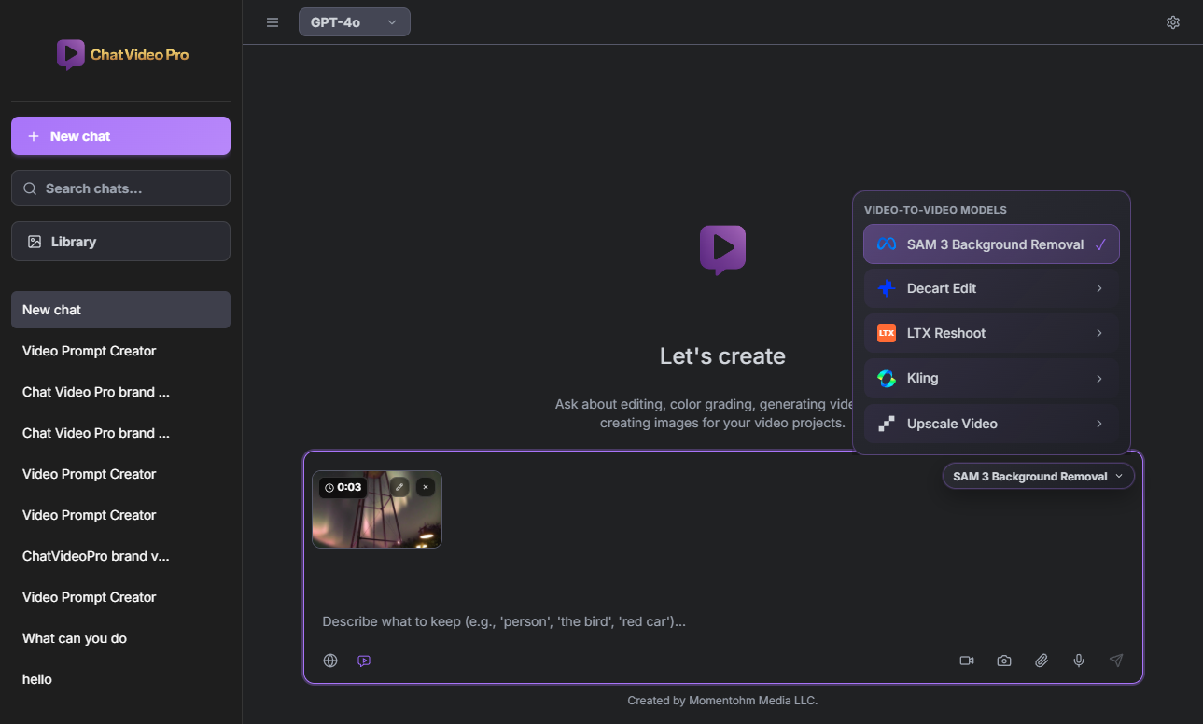Open SAM 3 Background Removal selector dropdown

click(x=1039, y=477)
